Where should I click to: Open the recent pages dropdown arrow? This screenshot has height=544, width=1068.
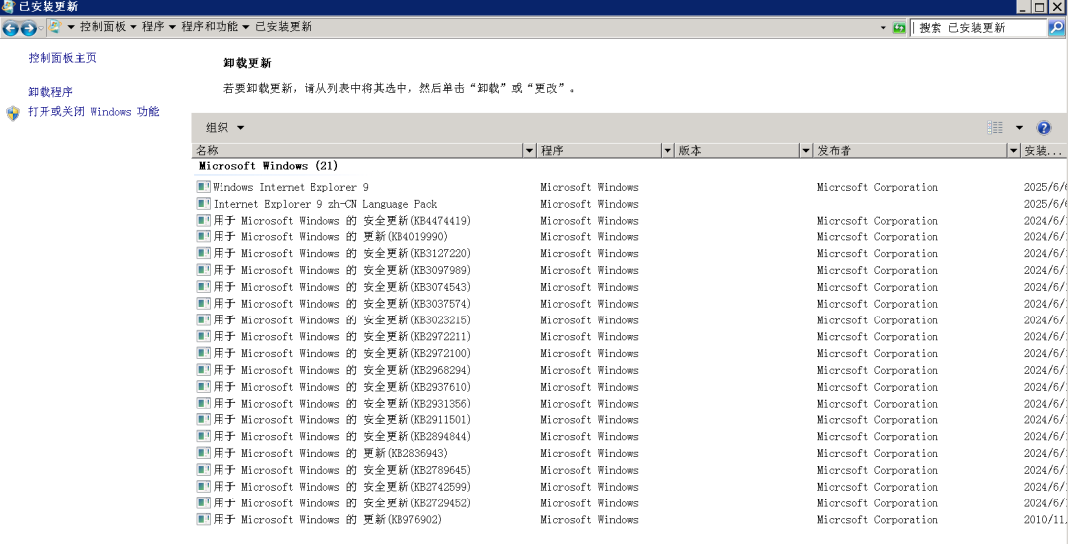click(41, 28)
